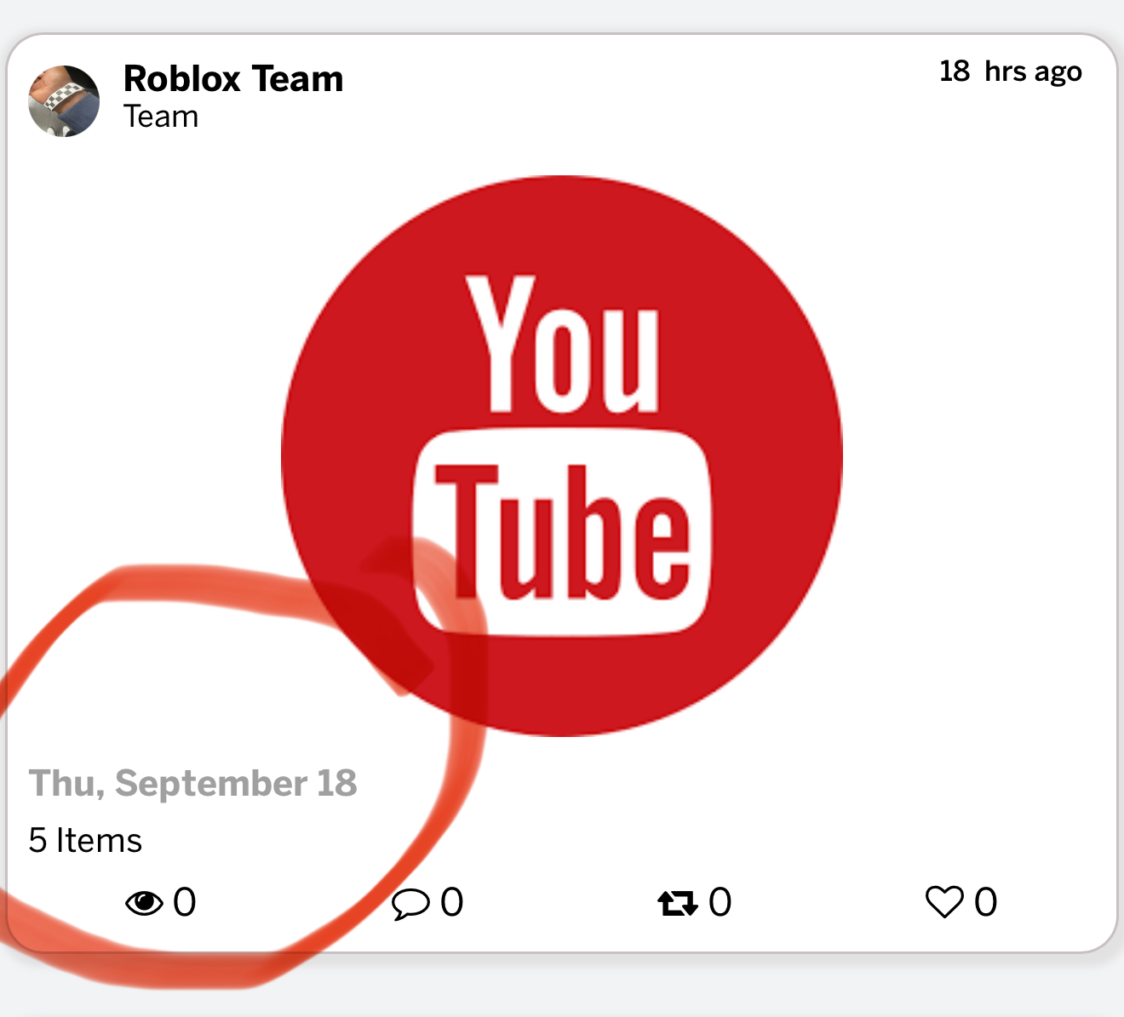Click the repost count number
Viewport: 1124px width, 1017px height.
pos(720,902)
